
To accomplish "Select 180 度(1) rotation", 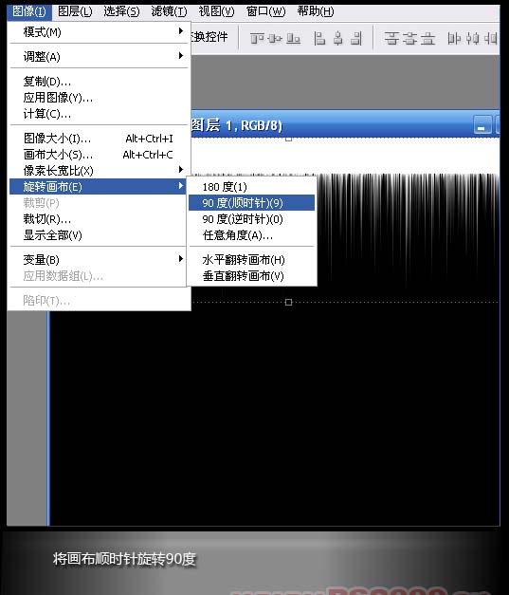I will pyautogui.click(x=252, y=187).
